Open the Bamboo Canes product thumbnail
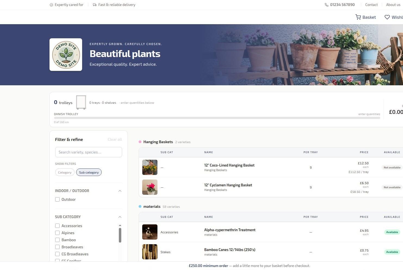403x270 pixels. [150, 252]
